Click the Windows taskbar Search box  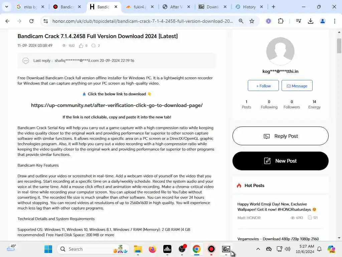pos(93,249)
